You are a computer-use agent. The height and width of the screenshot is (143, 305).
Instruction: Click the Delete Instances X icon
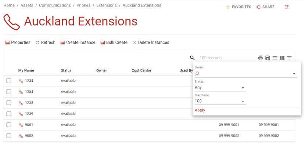(134, 43)
